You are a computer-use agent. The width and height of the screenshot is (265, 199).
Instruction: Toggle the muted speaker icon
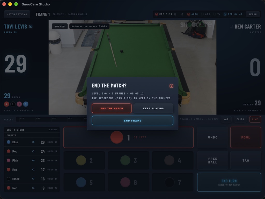182,14
